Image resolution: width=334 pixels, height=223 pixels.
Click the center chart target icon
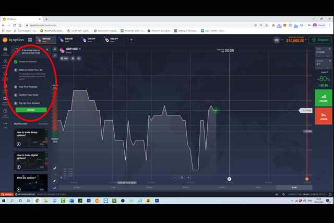point(182,178)
